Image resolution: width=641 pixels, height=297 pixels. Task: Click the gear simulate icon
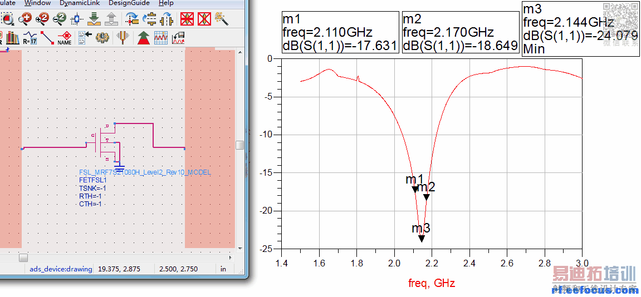point(102,38)
